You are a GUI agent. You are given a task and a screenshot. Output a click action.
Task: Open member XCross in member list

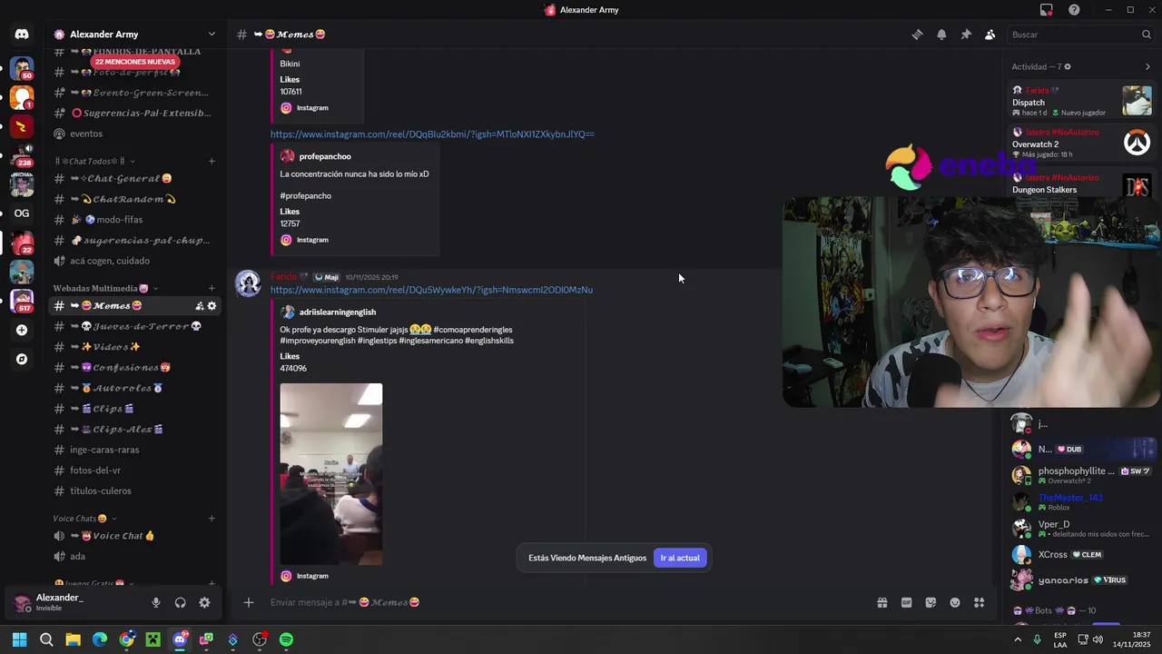(x=1081, y=554)
